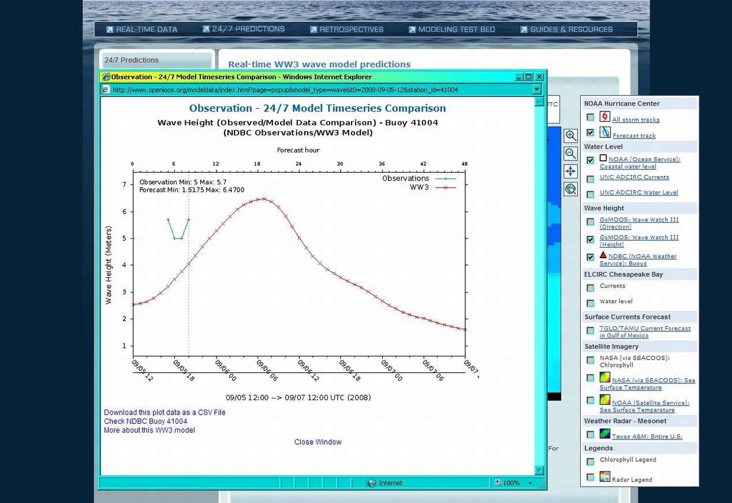The image size is (732, 503).
Task: Enable Chlorophyll Legend checkbox
Action: click(x=591, y=462)
